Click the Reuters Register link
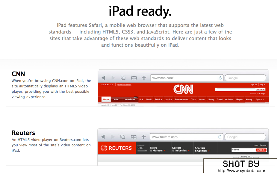Viewport: 277px width, 173px height. 263,145
